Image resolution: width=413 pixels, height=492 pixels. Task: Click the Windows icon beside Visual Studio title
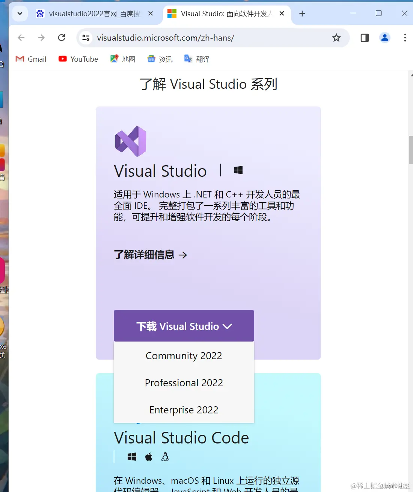pyautogui.click(x=238, y=170)
